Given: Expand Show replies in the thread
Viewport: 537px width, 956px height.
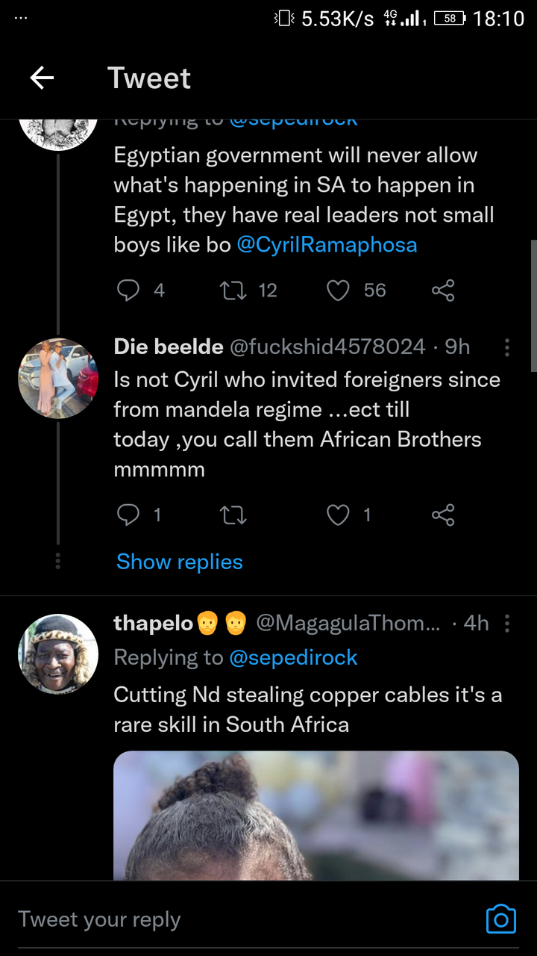Looking at the screenshot, I should click(x=180, y=562).
